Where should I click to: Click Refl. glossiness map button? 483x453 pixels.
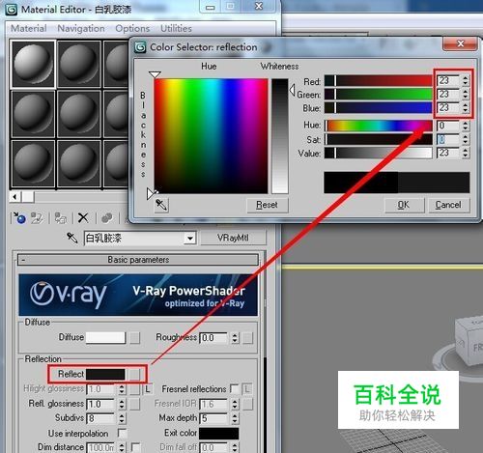(x=134, y=404)
